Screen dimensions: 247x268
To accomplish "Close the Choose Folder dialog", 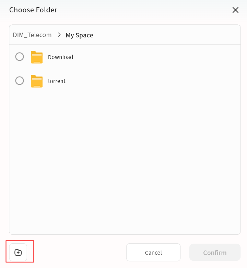I will (235, 10).
